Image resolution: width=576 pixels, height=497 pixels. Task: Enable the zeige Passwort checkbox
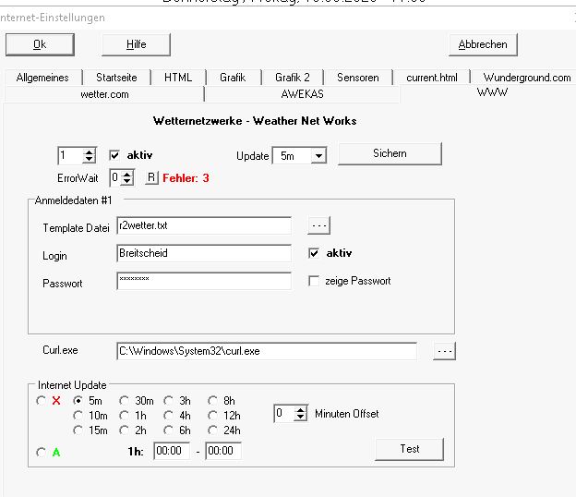[x=315, y=281]
